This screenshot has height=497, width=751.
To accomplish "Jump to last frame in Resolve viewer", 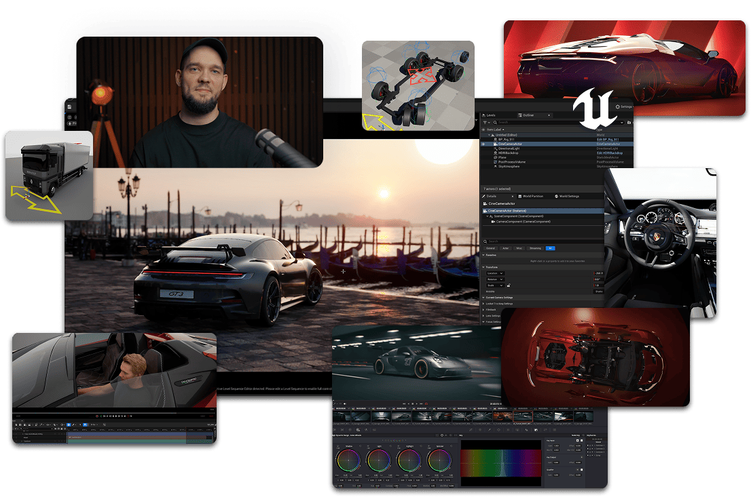I will point(421,403).
